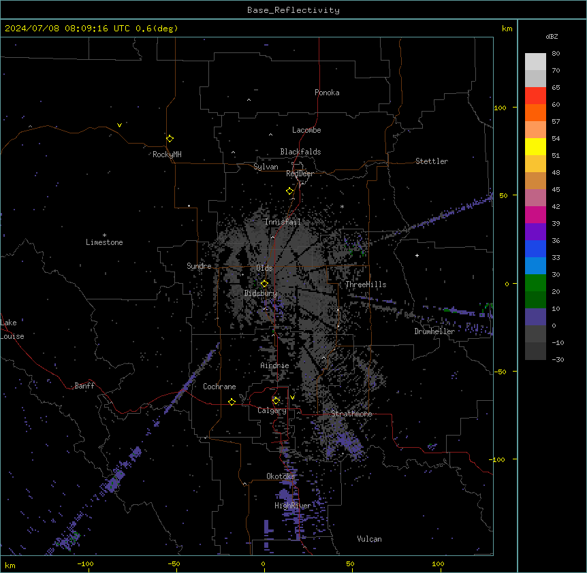Click the 80 value in the dBZ legend

pyautogui.click(x=556, y=53)
